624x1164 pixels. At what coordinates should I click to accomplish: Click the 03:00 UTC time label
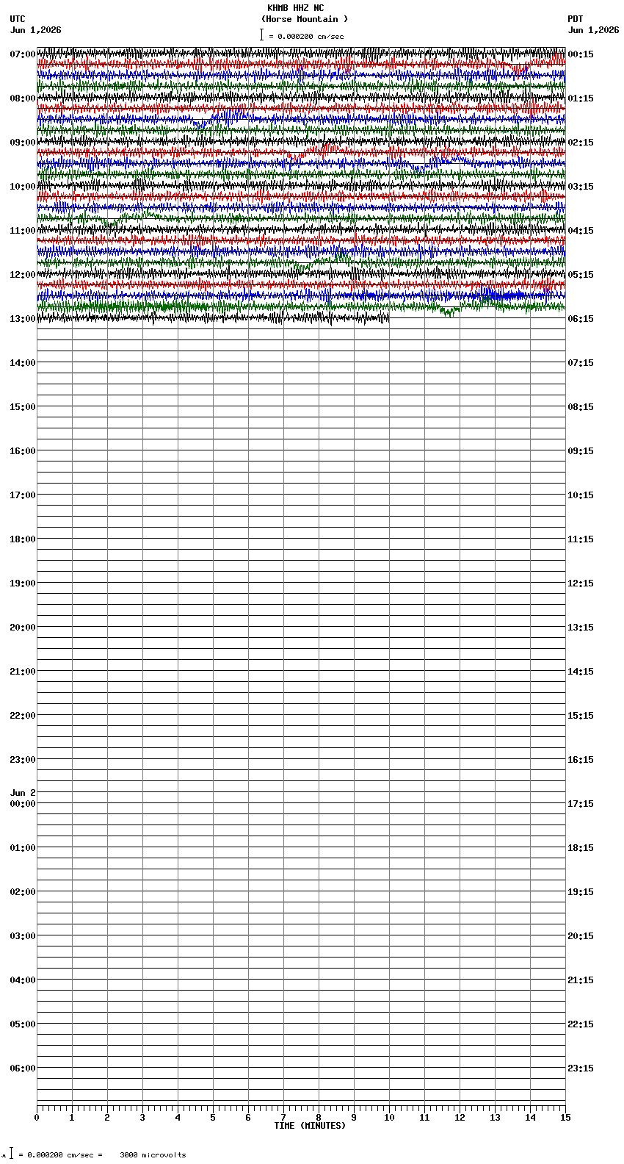point(23,936)
